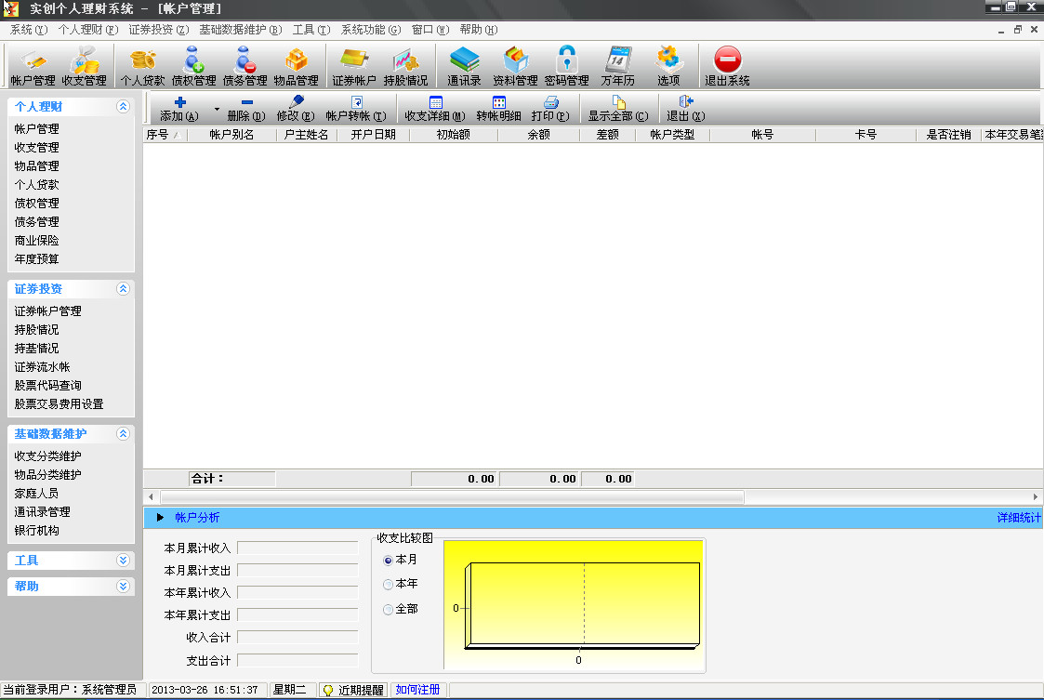Open the 系统功能(G) menu
The image size is (1044, 700).
coord(370,30)
